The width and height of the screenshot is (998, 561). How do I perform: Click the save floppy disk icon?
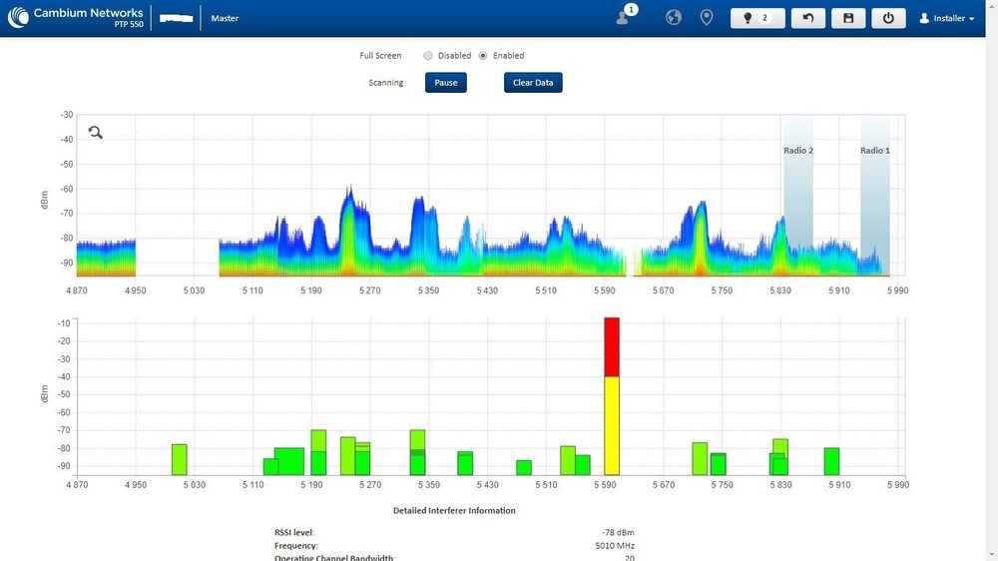(847, 18)
